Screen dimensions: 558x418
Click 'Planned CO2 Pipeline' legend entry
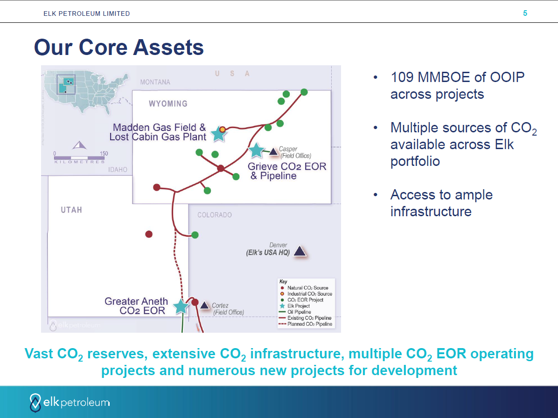[x=309, y=324]
